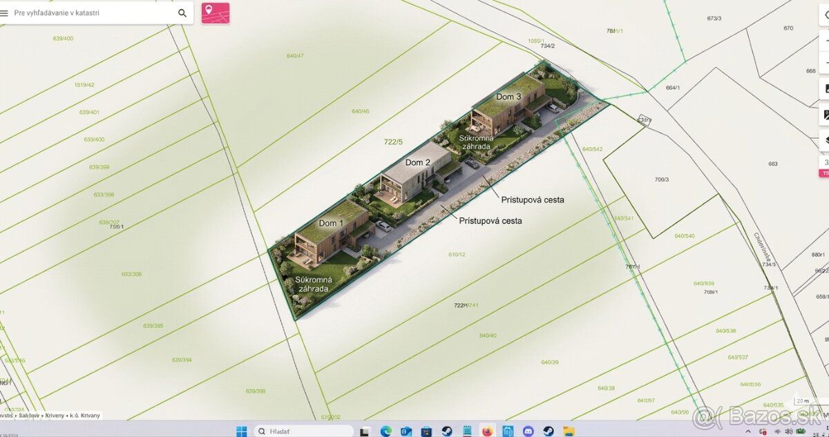829x437 pixels.
Task: Click the magnifier search icon in cadastre box
Action: click(182, 12)
